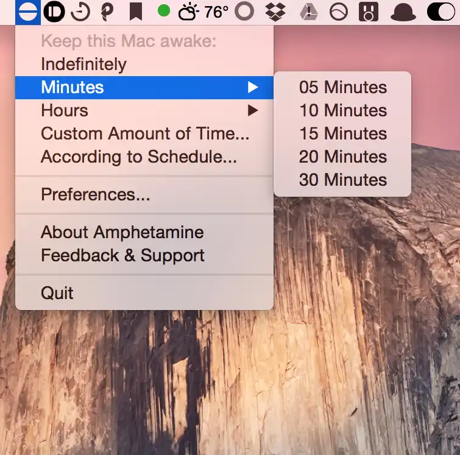Pick 30 Minutes from the submenu

342,180
